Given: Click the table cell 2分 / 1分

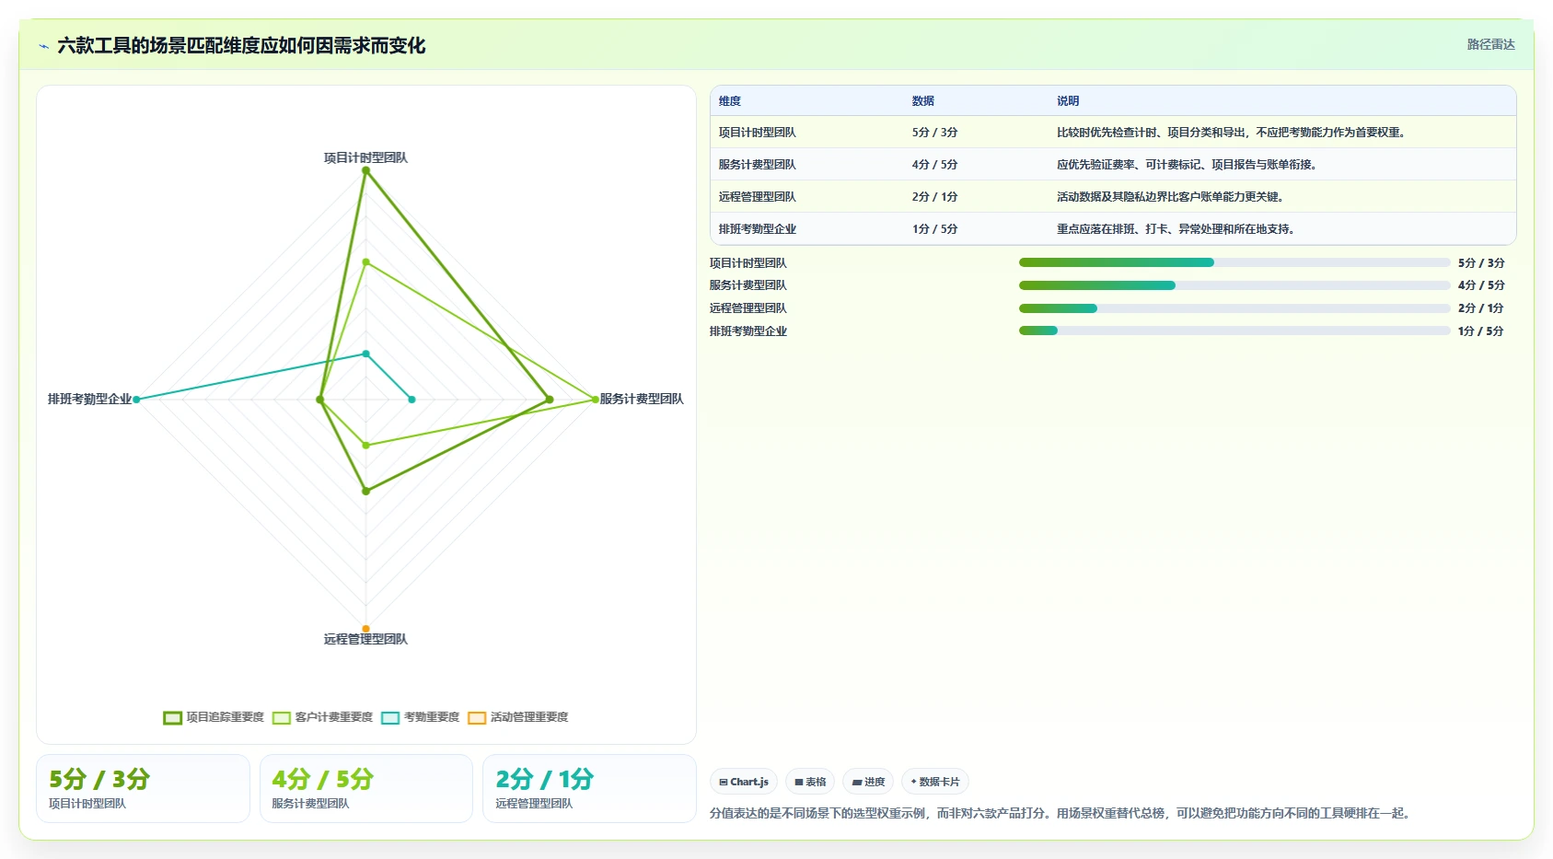Looking at the screenshot, I should click(934, 197).
